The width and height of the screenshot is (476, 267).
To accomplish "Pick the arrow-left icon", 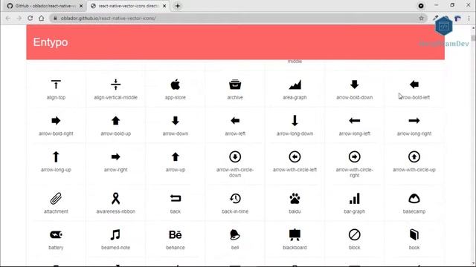I will tap(235, 121).
